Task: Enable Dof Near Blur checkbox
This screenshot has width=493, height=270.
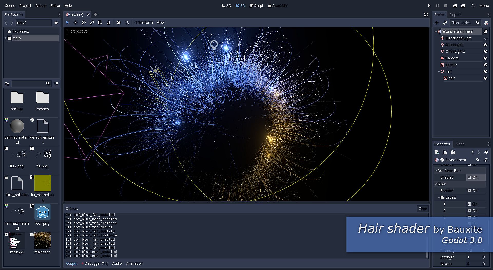Action: click(469, 177)
